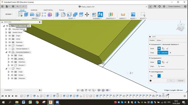This screenshot has height=105, width=188.
Task: Click the timeline Play button
Action: [9, 96]
